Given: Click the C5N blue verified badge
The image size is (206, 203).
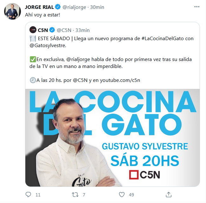Looking at the screenshot, I should point(52,30).
